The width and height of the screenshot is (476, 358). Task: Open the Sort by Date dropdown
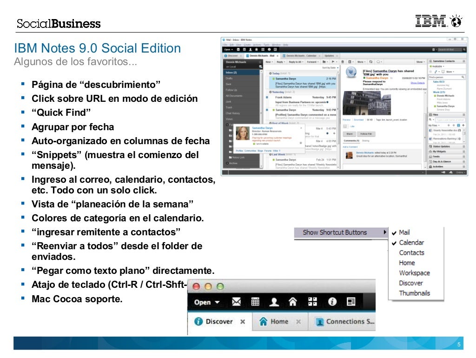331,68
